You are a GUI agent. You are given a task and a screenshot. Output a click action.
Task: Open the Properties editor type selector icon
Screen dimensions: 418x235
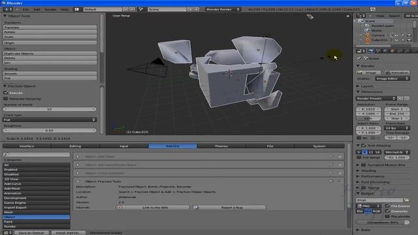click(361, 51)
